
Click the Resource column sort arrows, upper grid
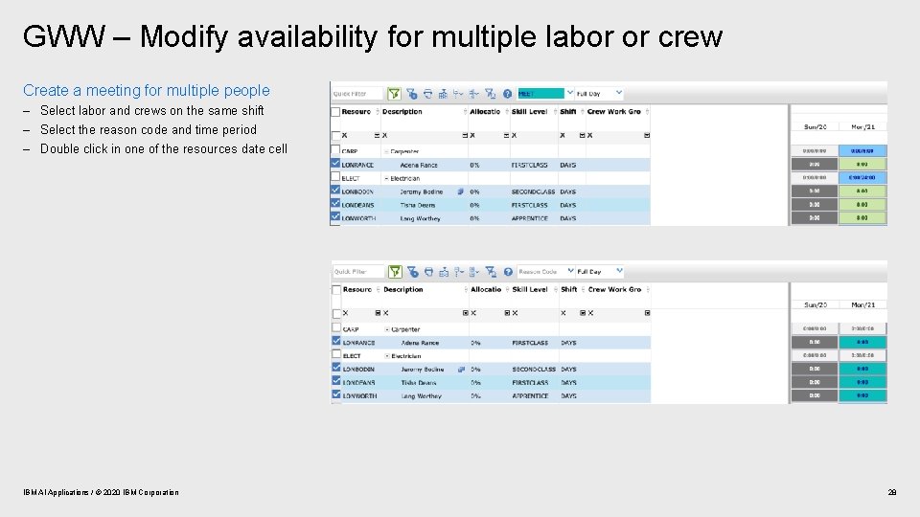(x=377, y=111)
